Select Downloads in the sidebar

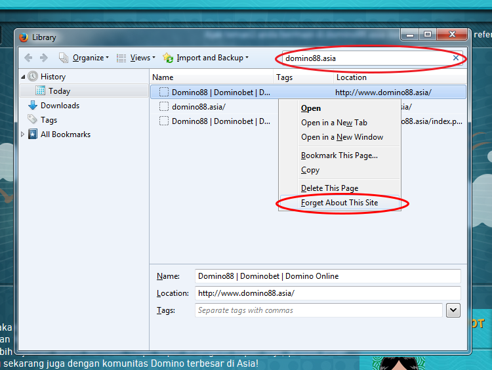[x=60, y=106]
